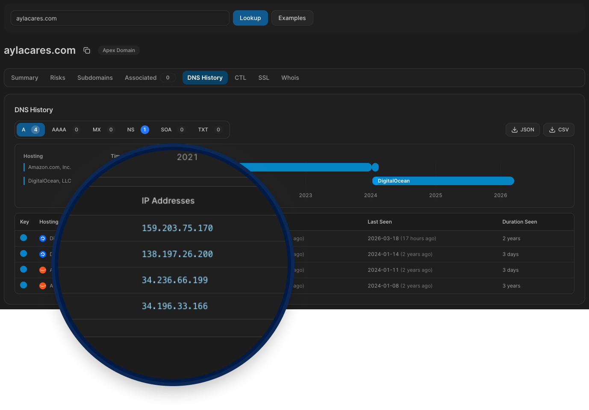Open the Subdomains tab

click(95, 78)
